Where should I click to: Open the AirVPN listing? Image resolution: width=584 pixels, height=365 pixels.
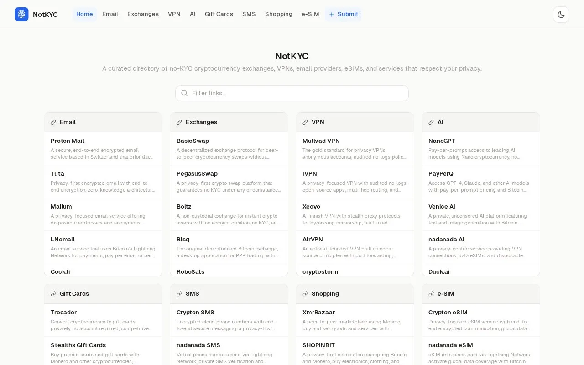355,247
